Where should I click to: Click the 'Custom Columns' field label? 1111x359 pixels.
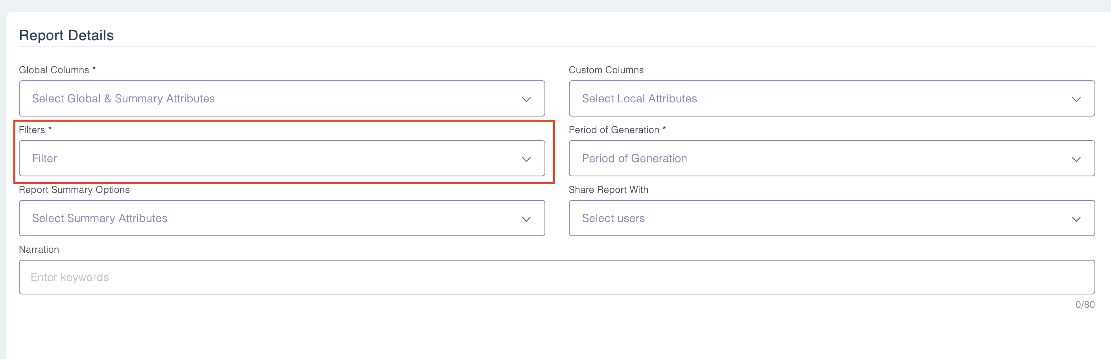605,70
